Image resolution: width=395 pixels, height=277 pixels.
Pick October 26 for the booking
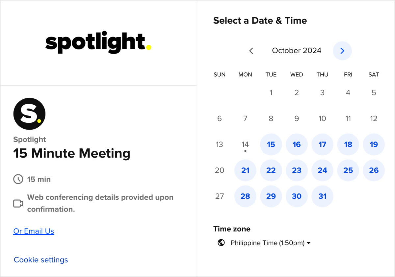click(374, 170)
